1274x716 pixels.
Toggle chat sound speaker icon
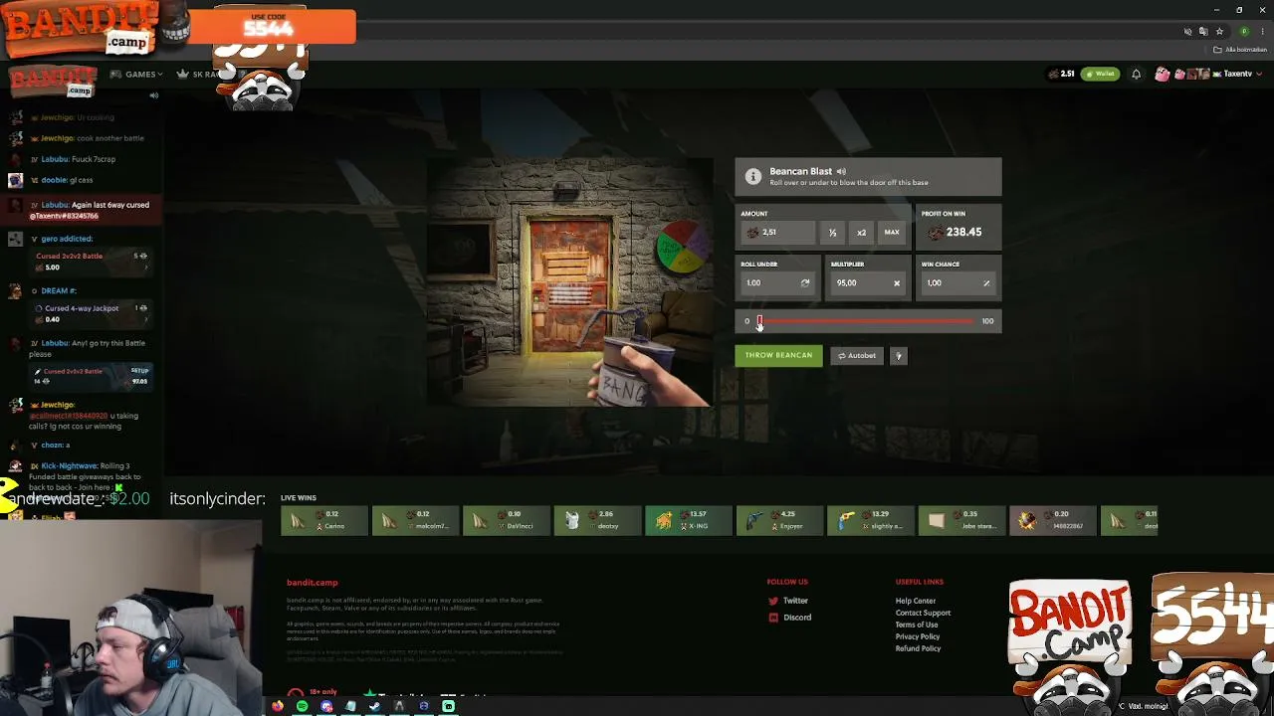tap(153, 95)
